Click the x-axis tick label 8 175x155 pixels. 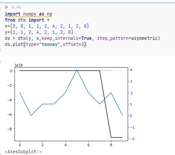coord(111,145)
